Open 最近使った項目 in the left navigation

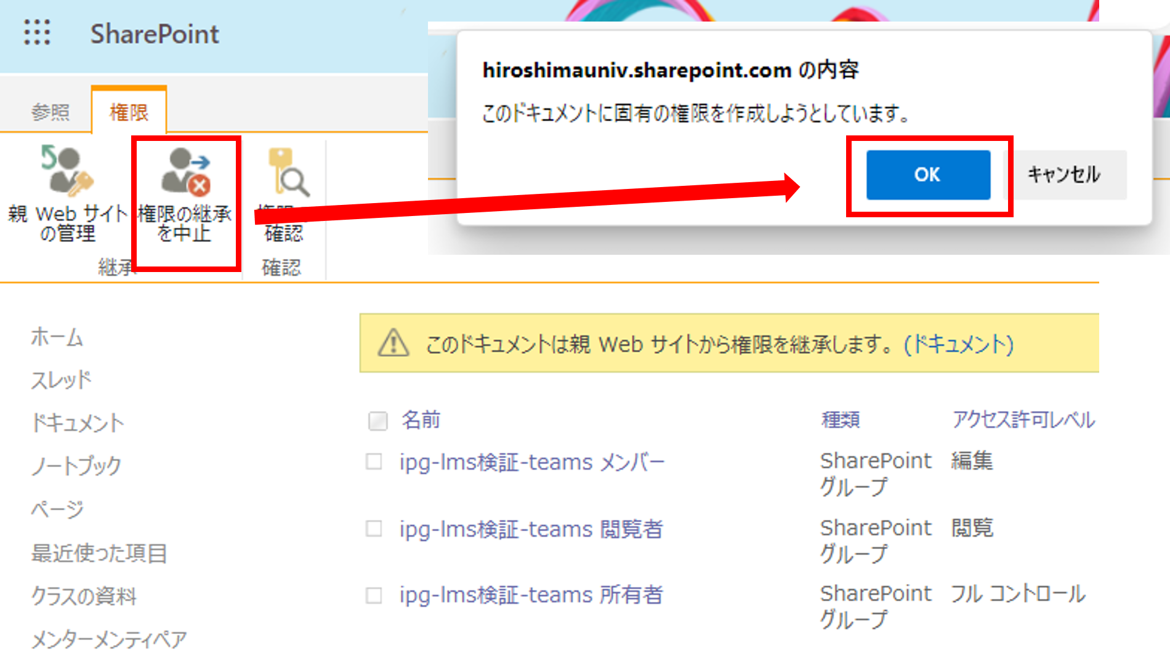[x=99, y=553]
